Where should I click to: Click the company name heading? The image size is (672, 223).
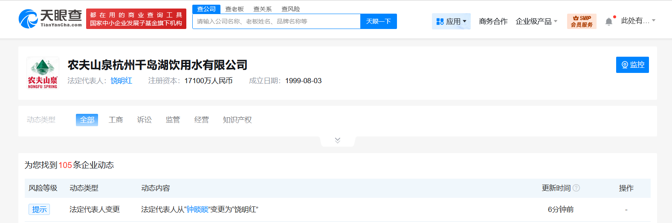tap(158, 65)
